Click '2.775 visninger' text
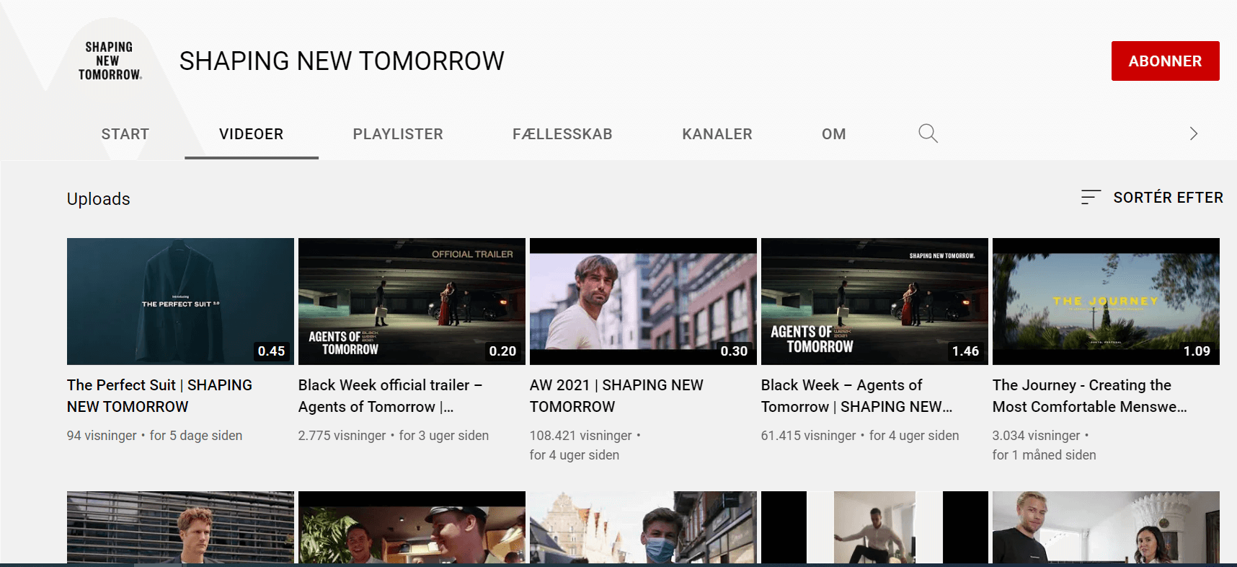This screenshot has width=1237, height=567. pos(342,436)
